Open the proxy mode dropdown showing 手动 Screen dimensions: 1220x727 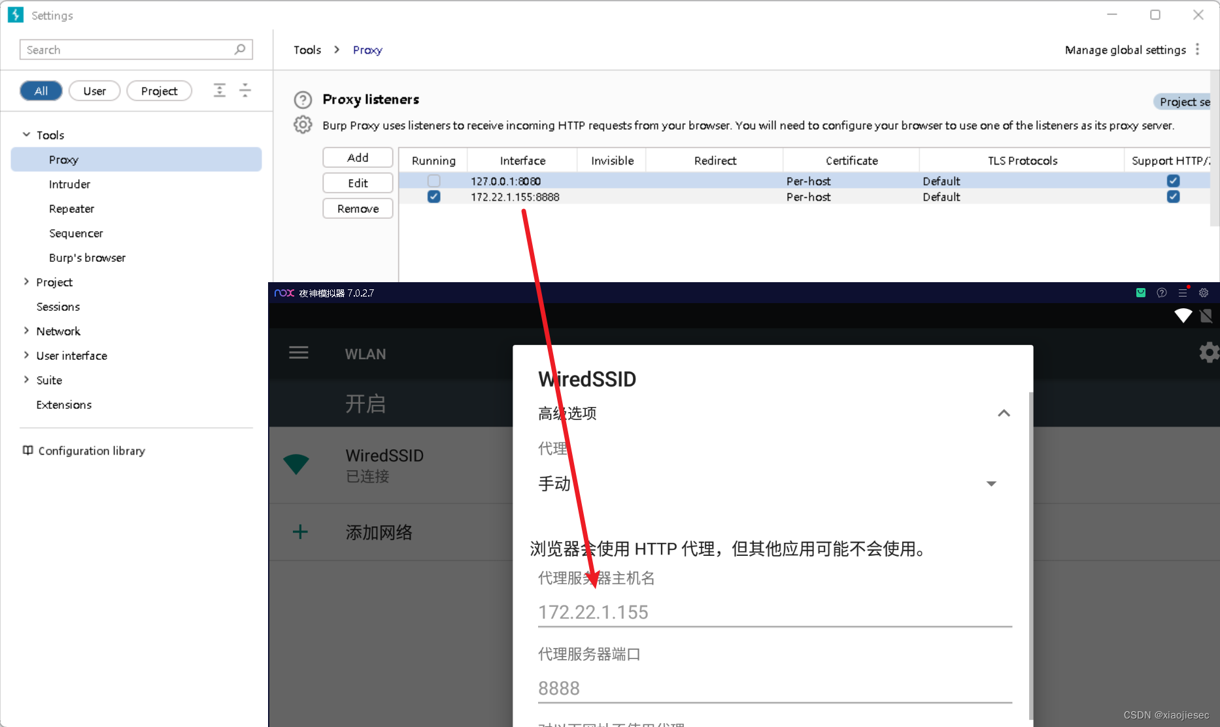(775, 483)
